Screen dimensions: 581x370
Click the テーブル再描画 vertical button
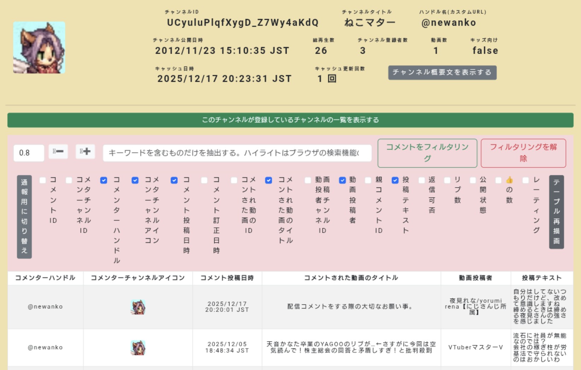(556, 212)
